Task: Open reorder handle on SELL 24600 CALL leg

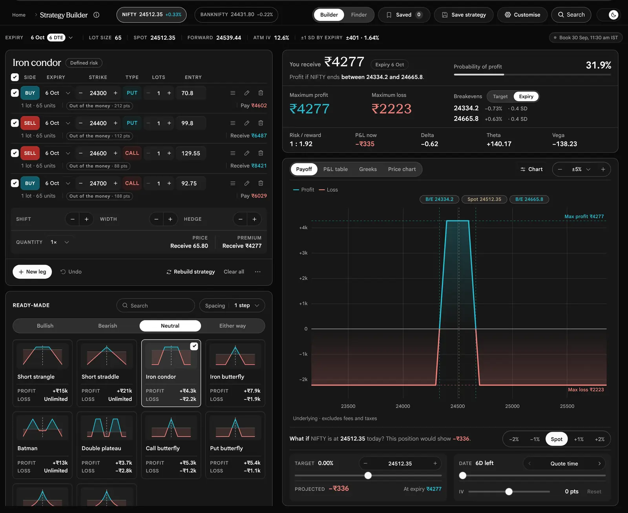Action: tap(233, 153)
